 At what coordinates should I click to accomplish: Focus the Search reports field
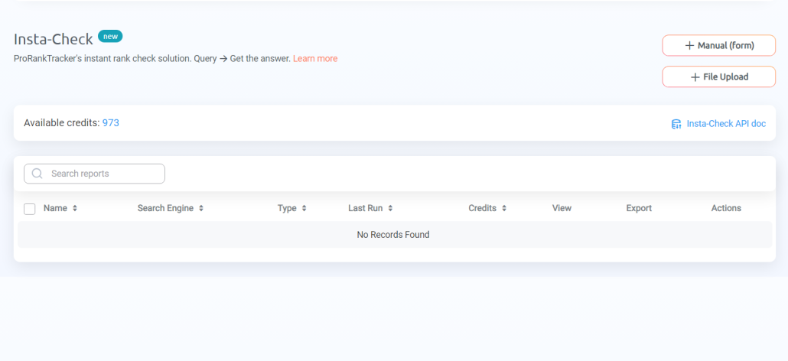94,174
